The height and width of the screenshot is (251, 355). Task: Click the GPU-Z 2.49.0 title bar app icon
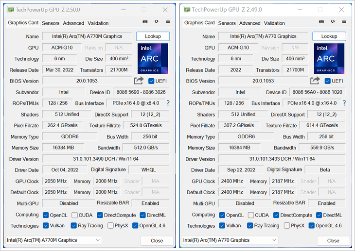[x=187, y=10]
